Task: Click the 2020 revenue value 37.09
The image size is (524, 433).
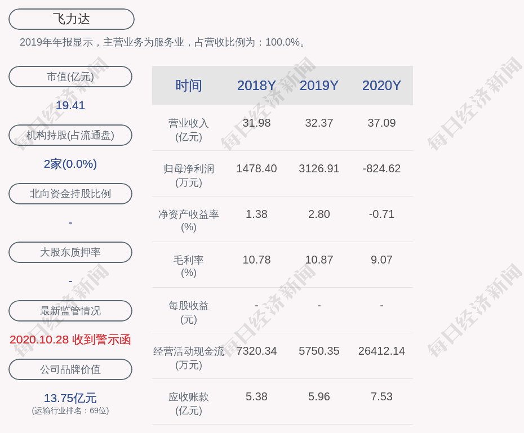Action: click(381, 123)
